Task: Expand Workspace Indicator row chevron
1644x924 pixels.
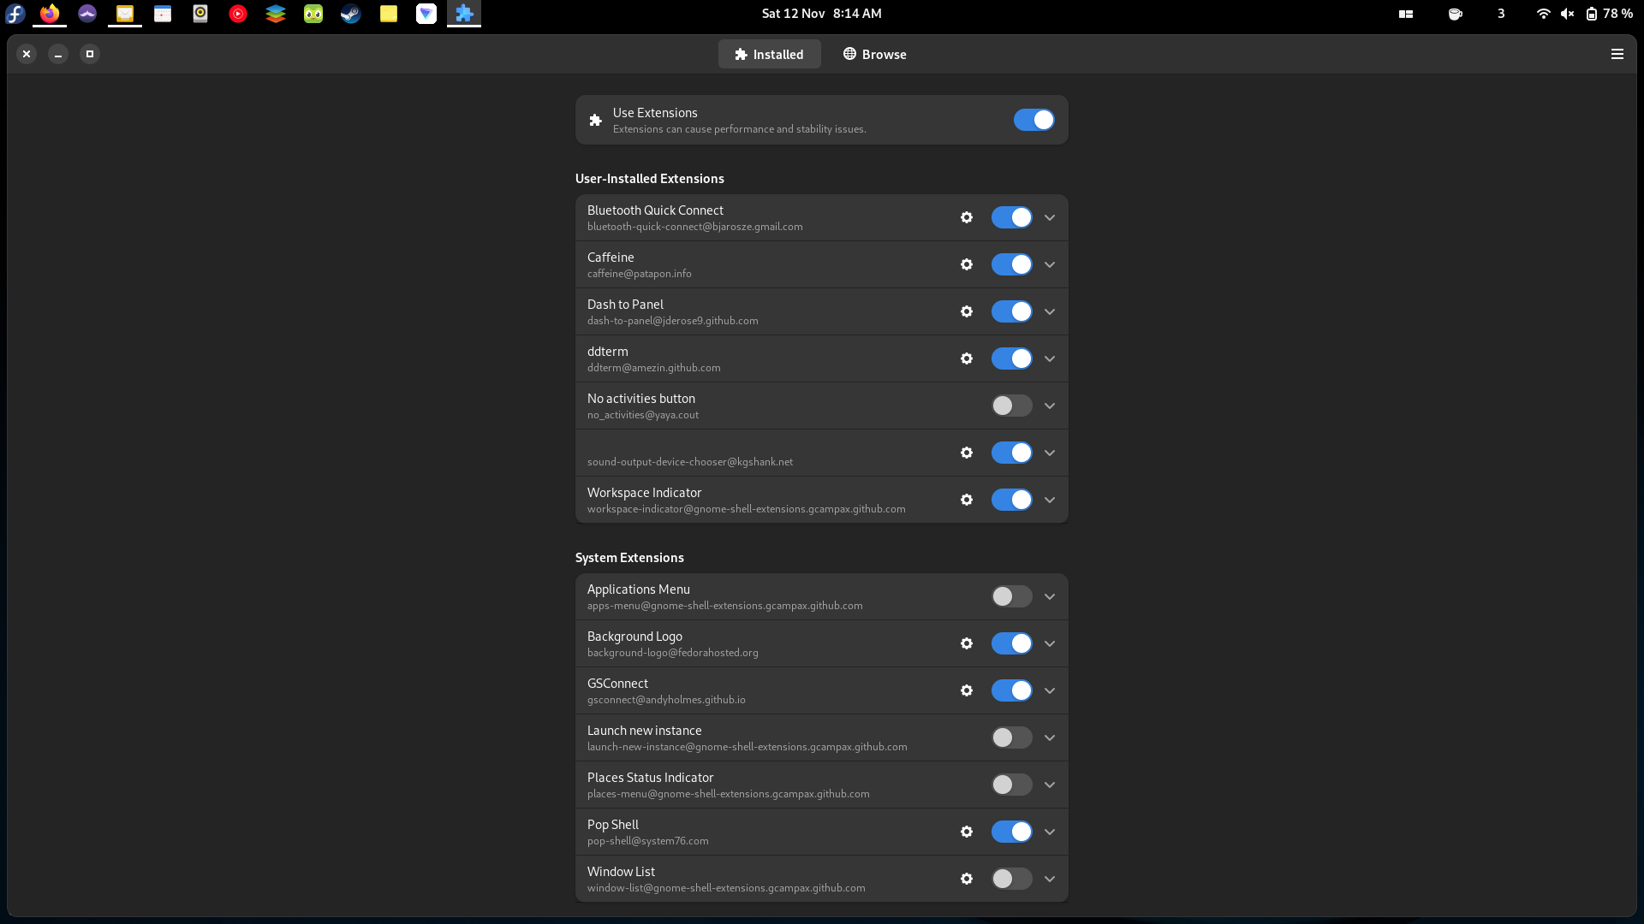Action: pos(1050,500)
